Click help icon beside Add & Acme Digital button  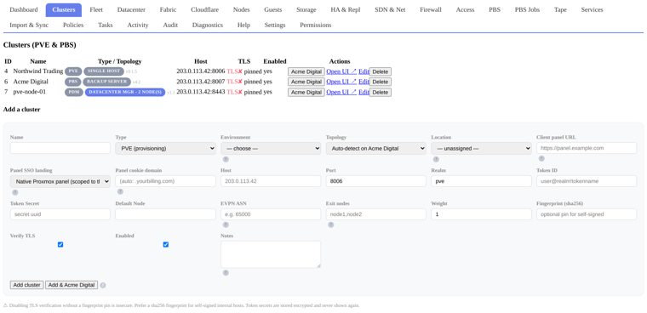click(x=103, y=286)
